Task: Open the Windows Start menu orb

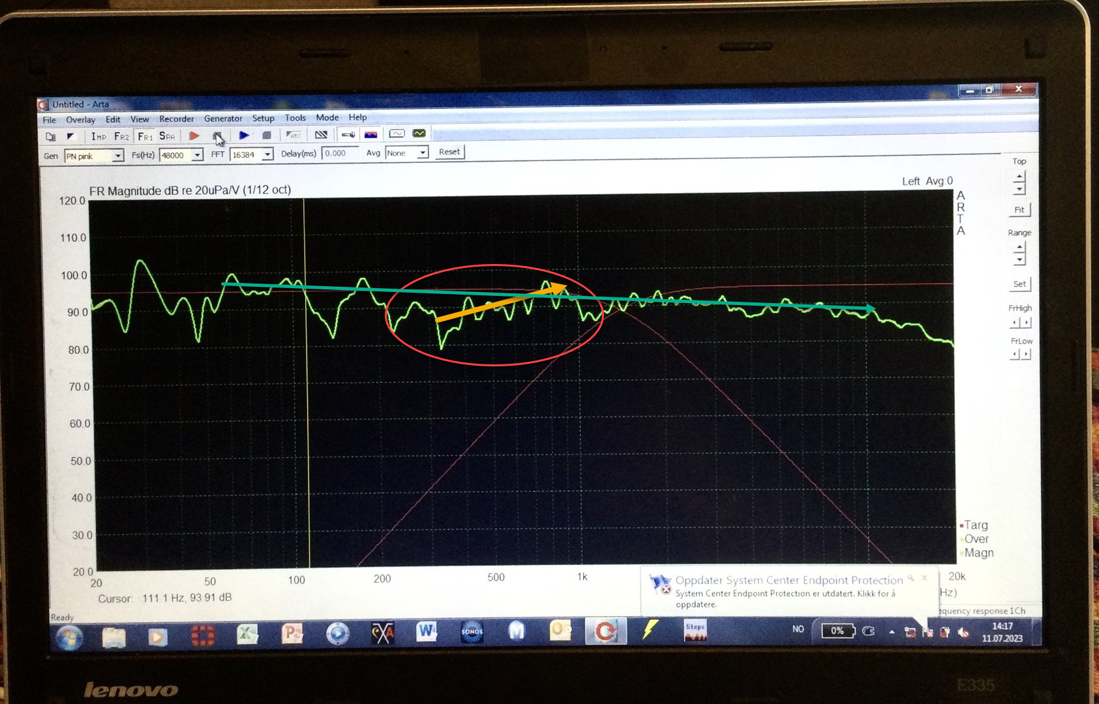Action: [69, 637]
